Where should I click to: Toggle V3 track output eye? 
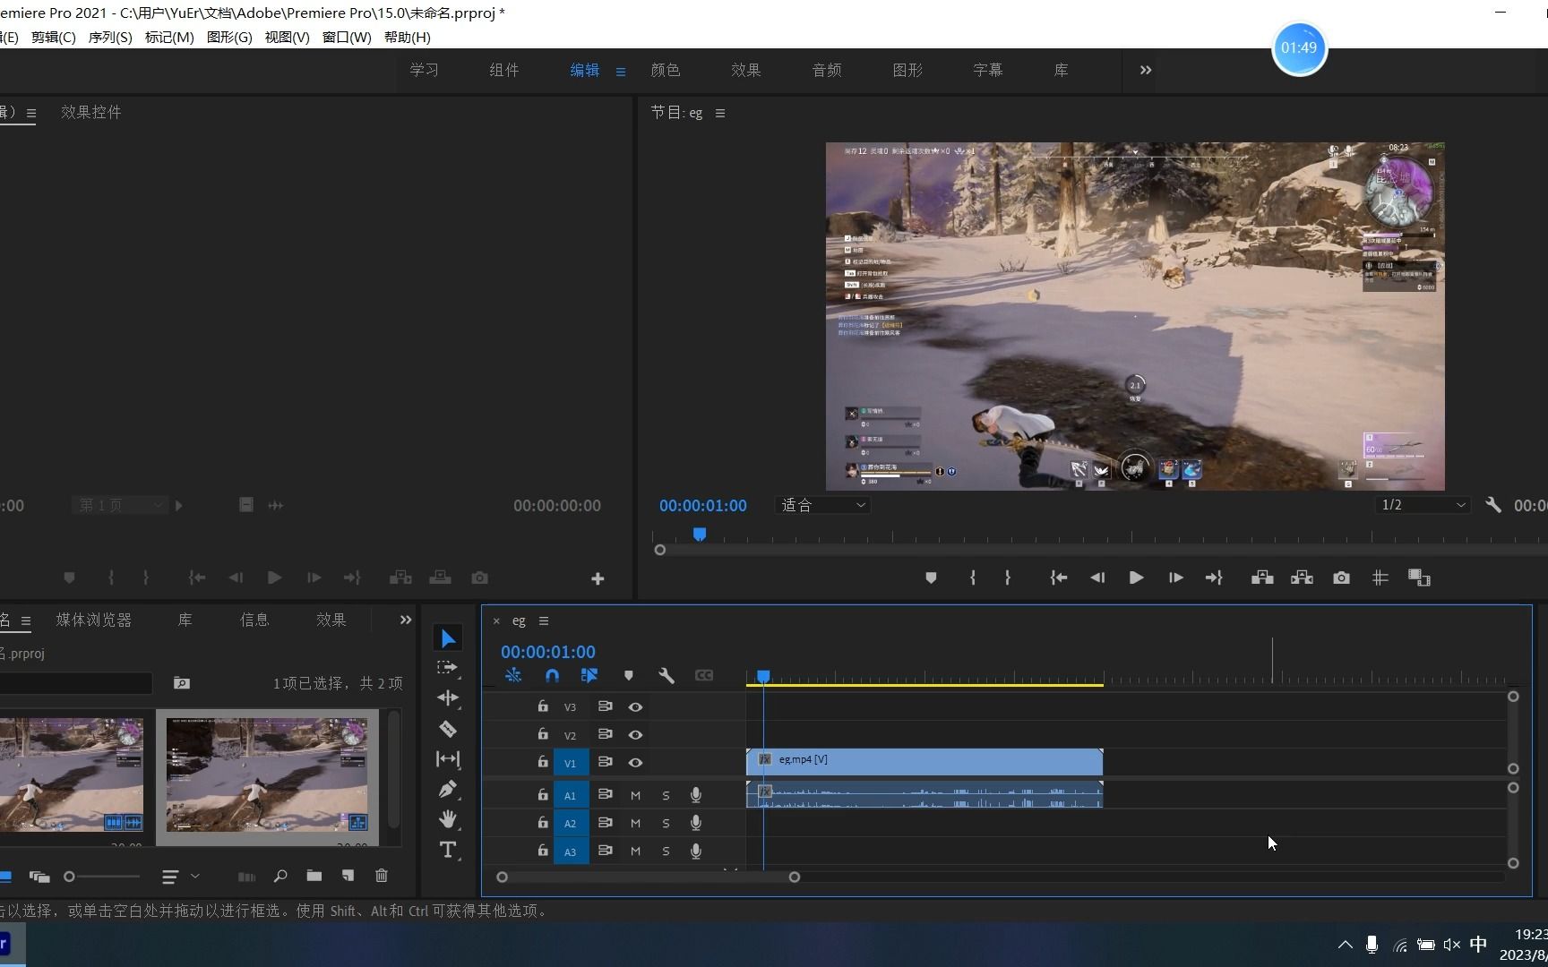point(635,707)
